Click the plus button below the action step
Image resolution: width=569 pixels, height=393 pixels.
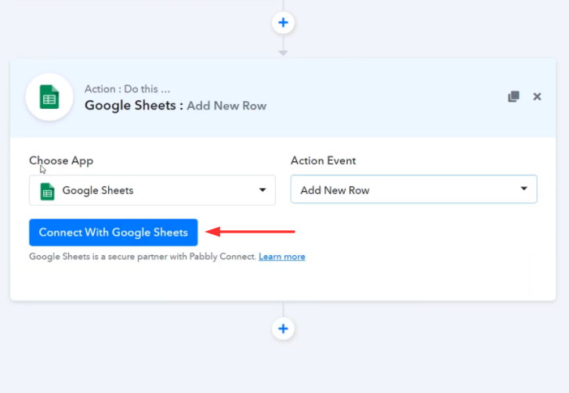click(x=283, y=329)
